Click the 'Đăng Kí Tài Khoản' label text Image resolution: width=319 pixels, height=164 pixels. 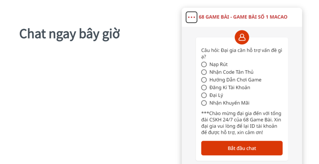pos(230,88)
